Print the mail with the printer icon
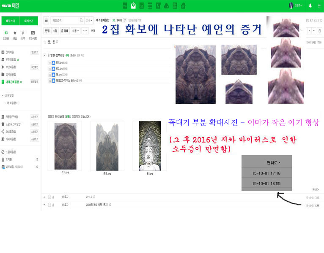The width and height of the screenshot is (324, 253). click(320, 31)
